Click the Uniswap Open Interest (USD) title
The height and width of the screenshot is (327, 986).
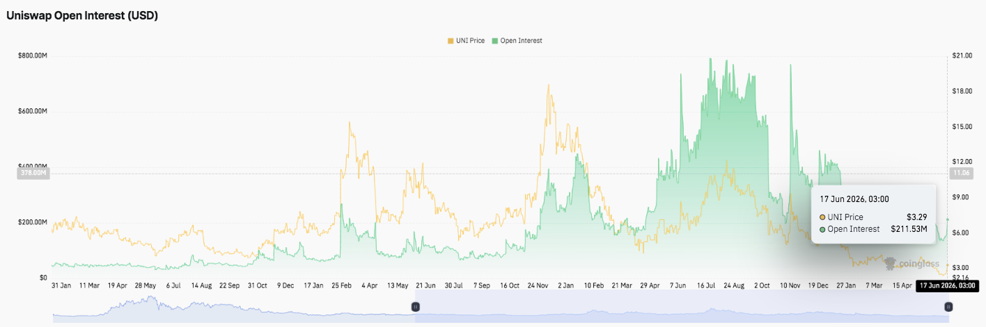[82, 15]
